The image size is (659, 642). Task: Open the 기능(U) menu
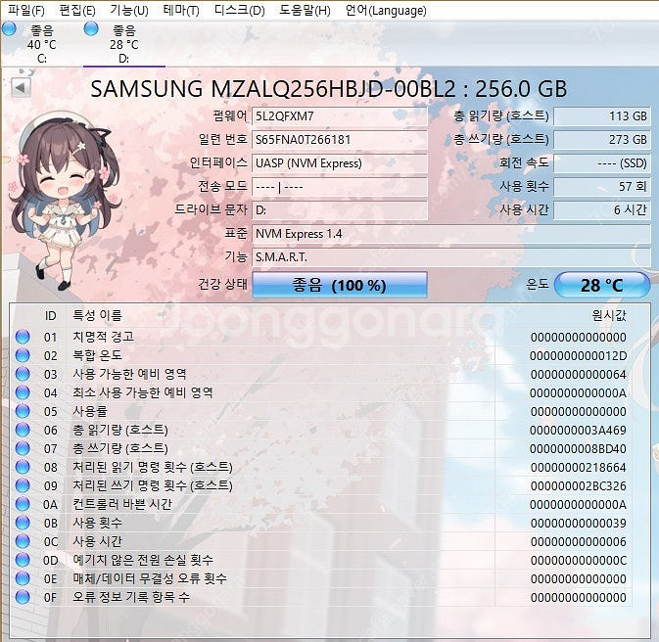[x=129, y=10]
